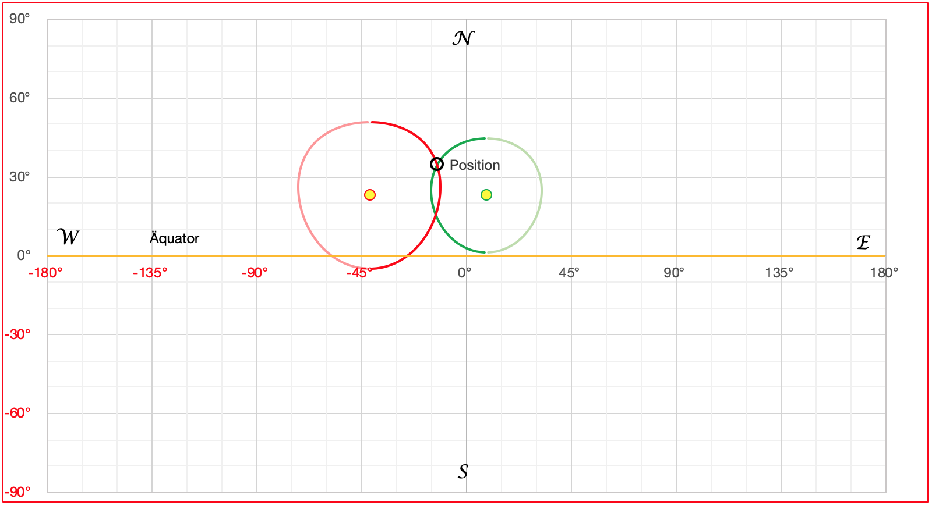Image resolution: width=932 pixels, height=506 pixels.
Task: Click the -30° latitude axis label
Action: click(x=17, y=334)
